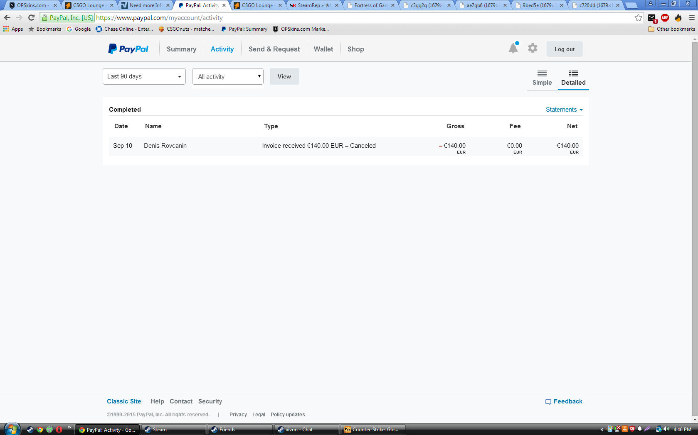Click the Windows Start button
698x435 pixels.
coord(12,429)
